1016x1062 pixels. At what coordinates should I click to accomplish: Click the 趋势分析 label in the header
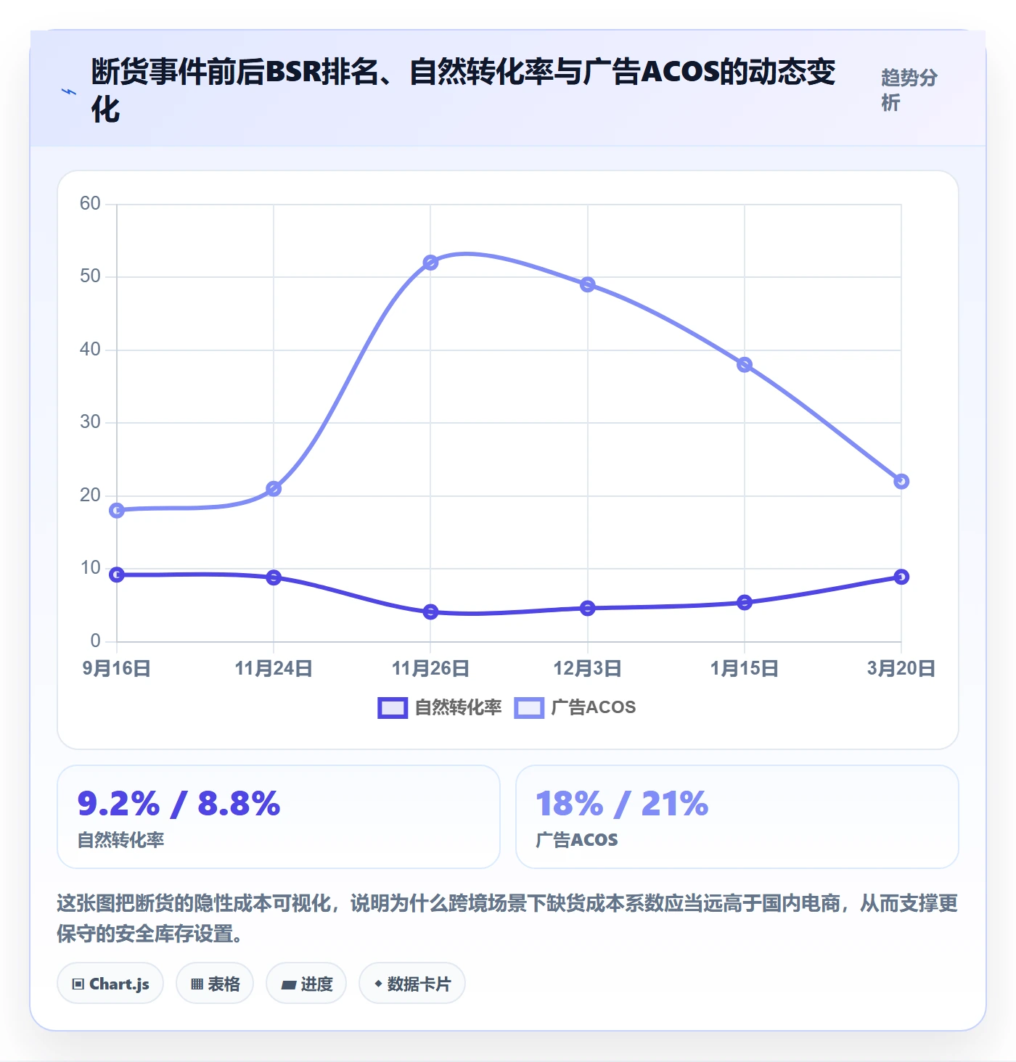pos(909,90)
